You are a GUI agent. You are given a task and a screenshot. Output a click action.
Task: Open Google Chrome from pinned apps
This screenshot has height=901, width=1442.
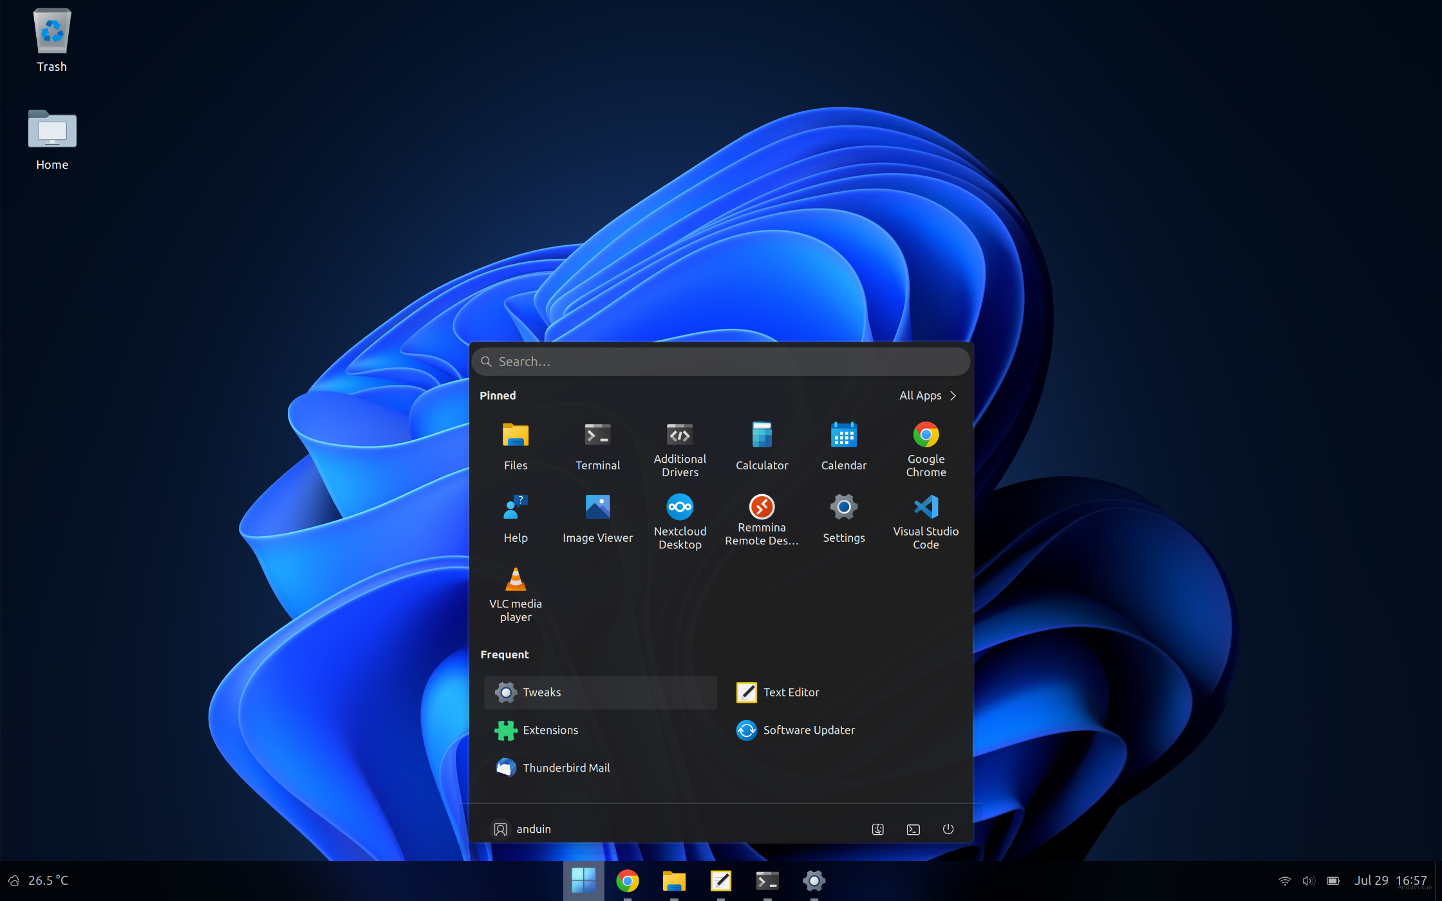926,448
